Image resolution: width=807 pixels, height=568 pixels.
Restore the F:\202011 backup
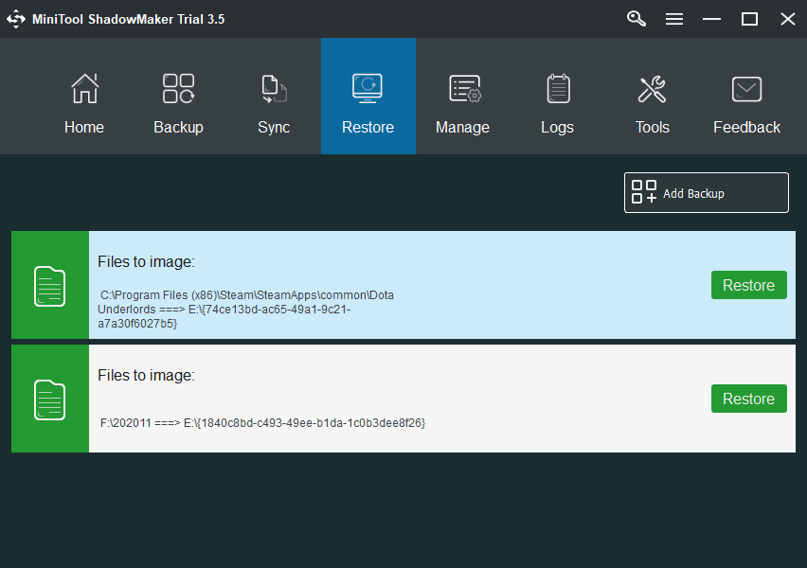(749, 399)
